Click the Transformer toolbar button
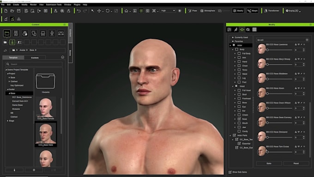The image size is (314, 177). [x=272, y=11]
